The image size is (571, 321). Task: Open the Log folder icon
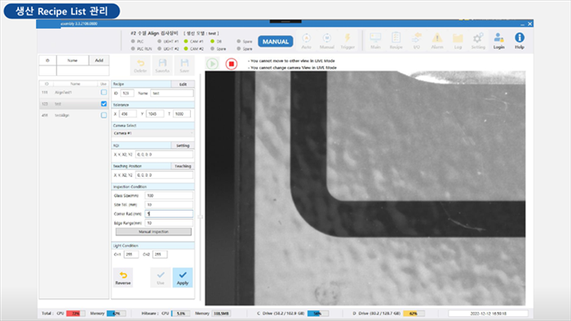coord(458,41)
